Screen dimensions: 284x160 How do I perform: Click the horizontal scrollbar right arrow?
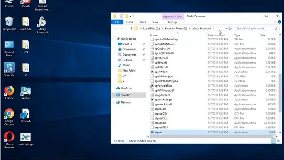pos(276,136)
